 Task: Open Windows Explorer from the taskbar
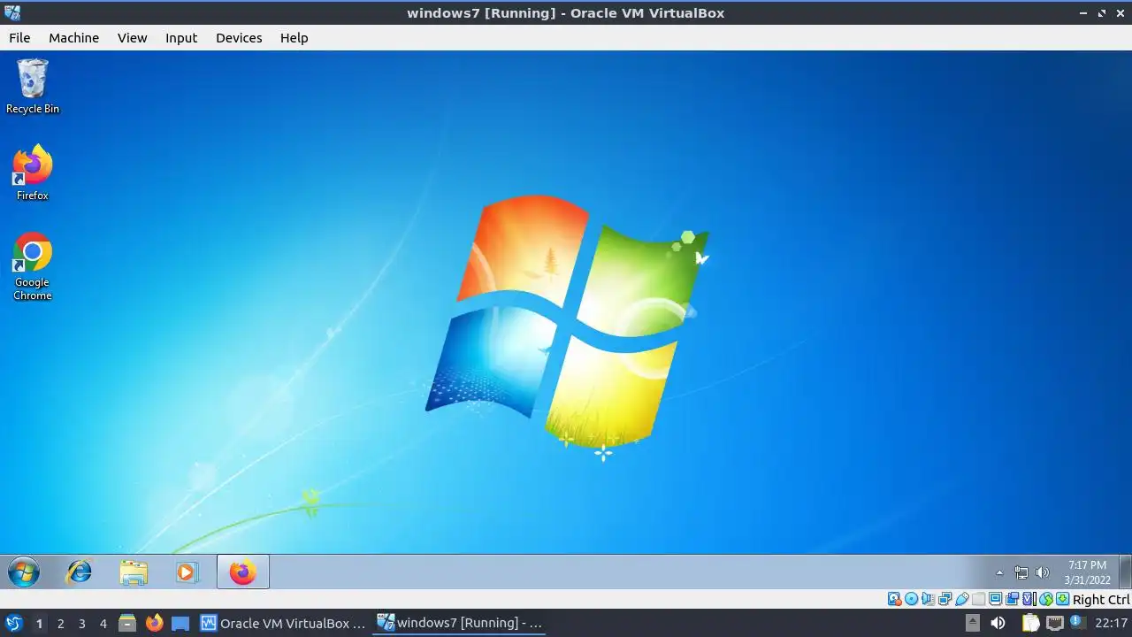[x=134, y=572]
